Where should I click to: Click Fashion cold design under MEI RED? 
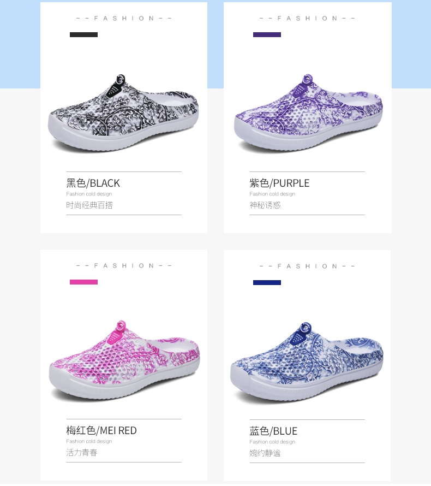click(x=89, y=441)
